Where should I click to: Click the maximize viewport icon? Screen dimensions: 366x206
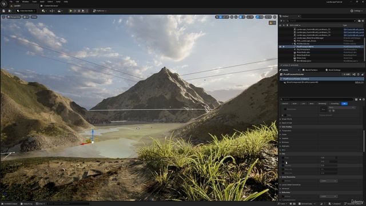coord(274,17)
